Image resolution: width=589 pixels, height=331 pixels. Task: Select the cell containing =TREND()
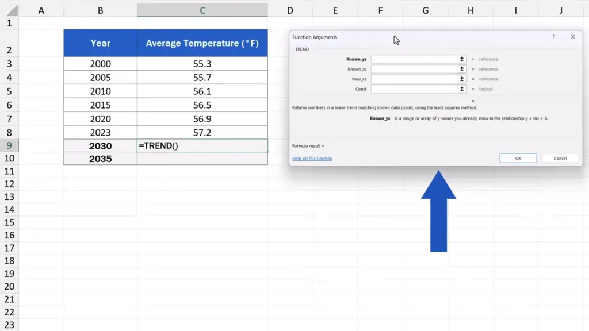tap(202, 146)
